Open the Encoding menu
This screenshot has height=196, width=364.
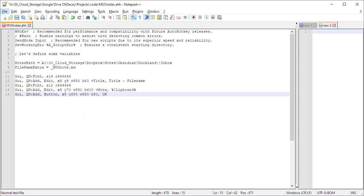point(52,11)
